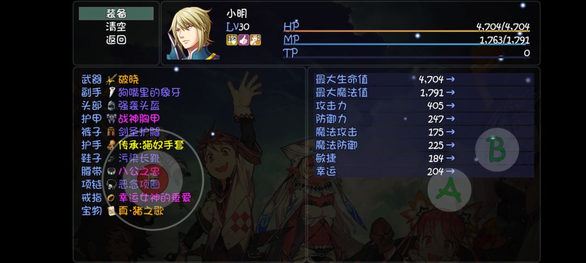
Task: Click the 195 buff status icon
Action: [x=232, y=40]
